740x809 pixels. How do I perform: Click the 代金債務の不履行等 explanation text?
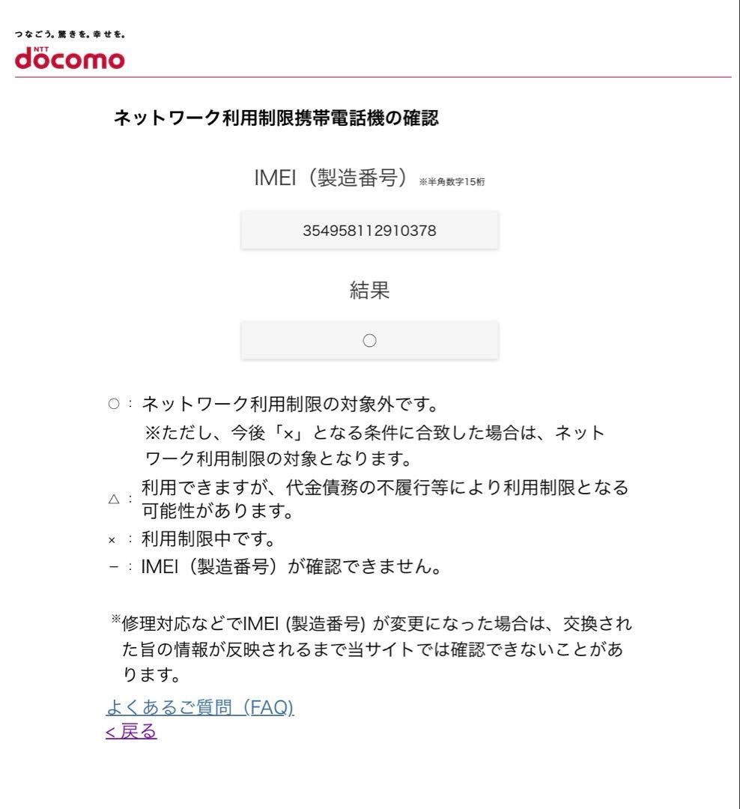[385, 498]
